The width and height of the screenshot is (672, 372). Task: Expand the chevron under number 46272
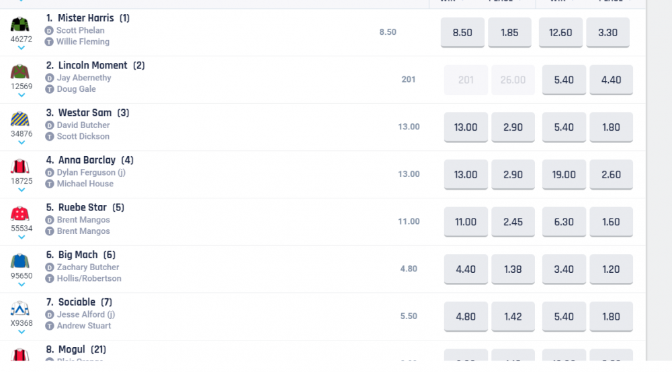[x=21, y=48]
